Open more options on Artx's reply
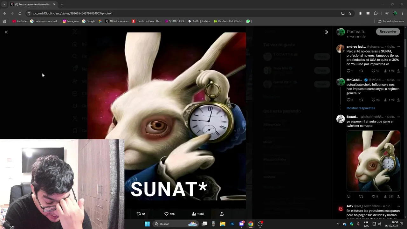 pyautogui.click(x=398, y=206)
